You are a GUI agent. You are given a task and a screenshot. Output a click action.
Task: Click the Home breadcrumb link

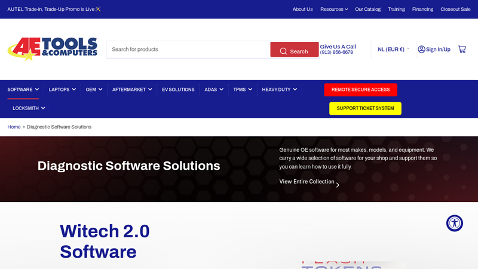click(14, 127)
